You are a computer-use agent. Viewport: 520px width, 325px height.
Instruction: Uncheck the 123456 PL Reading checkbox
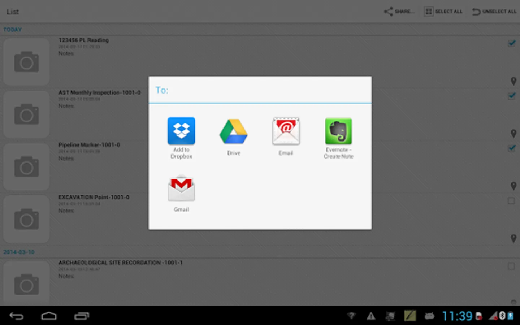click(512, 43)
